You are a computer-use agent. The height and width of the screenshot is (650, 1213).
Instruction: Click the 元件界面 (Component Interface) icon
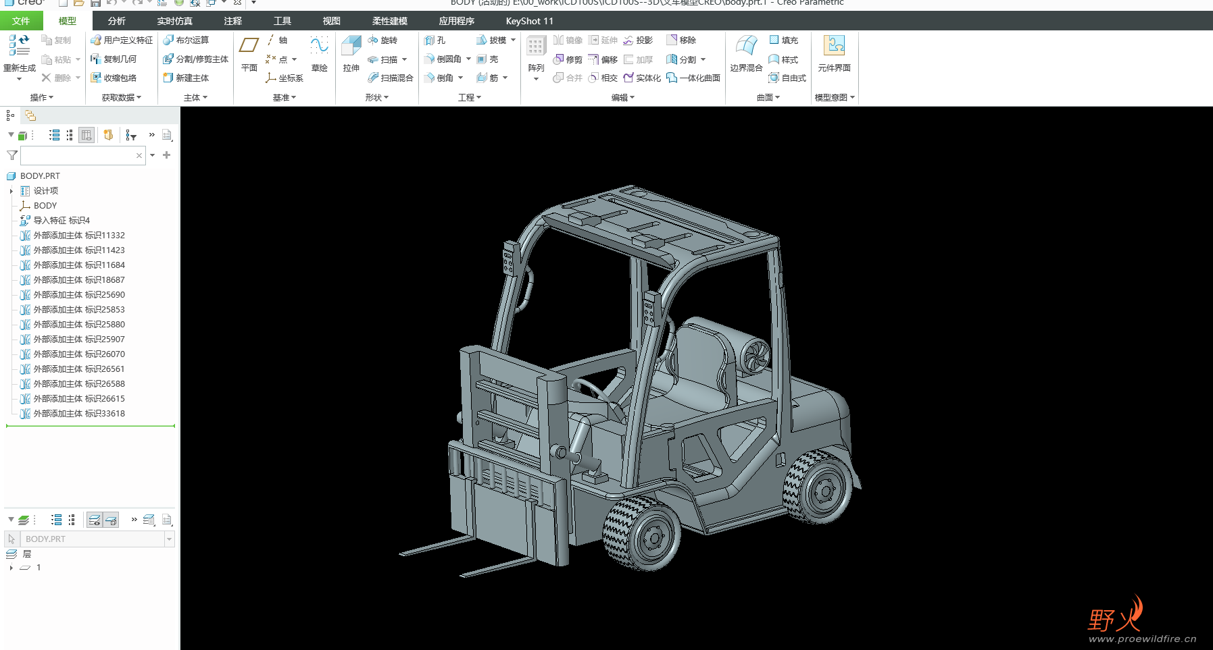(835, 46)
